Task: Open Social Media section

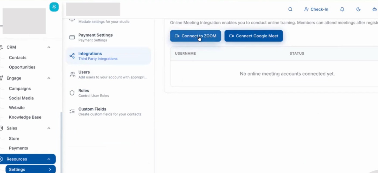Action: point(21,98)
